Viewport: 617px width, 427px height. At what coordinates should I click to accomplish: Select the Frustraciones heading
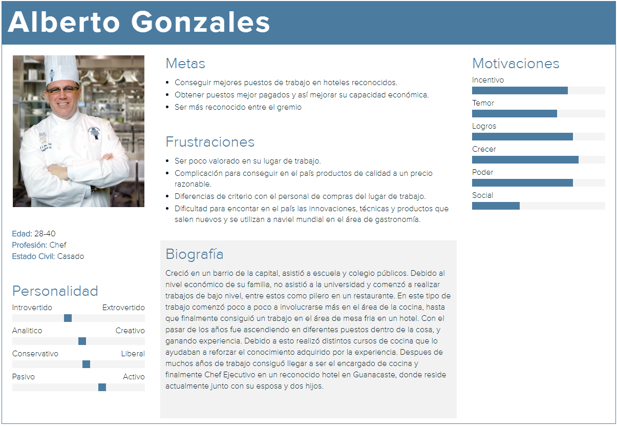210,142
